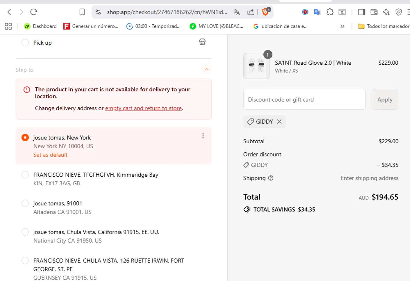Select the Pick up radio button
This screenshot has width=410, height=281.
click(25, 43)
